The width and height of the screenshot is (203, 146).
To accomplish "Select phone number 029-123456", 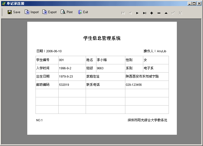I will point(147,85).
